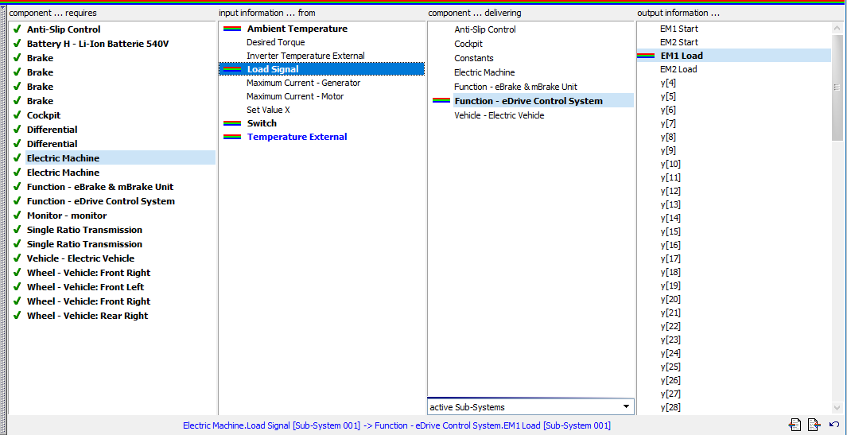The width and height of the screenshot is (847, 435).
Task: Click the document icon with right-side arrow
Action: [x=814, y=425]
